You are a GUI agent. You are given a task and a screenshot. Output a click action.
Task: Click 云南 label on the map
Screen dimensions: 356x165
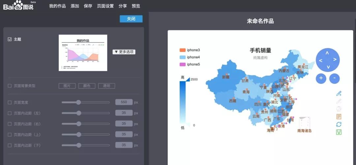(x=256, y=116)
